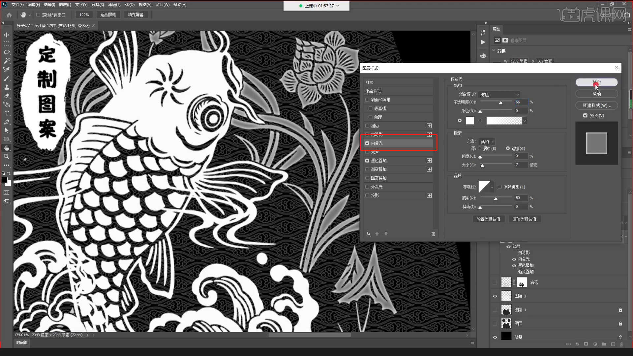Hide the Layer 3 visibility eye
This screenshot has height=356, width=633.
pyautogui.click(x=495, y=296)
